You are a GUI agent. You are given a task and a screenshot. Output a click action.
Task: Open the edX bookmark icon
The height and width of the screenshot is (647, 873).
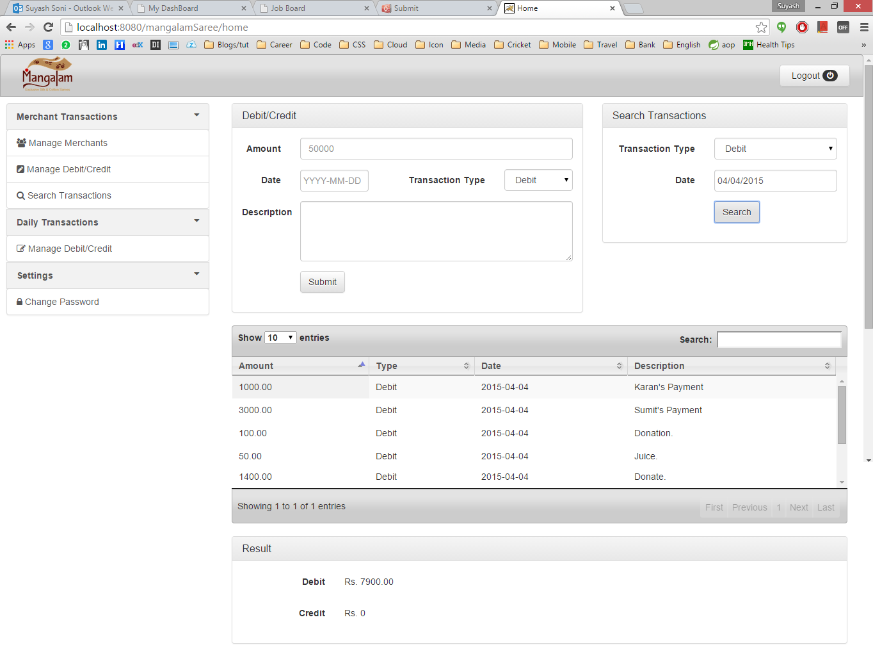coord(138,45)
